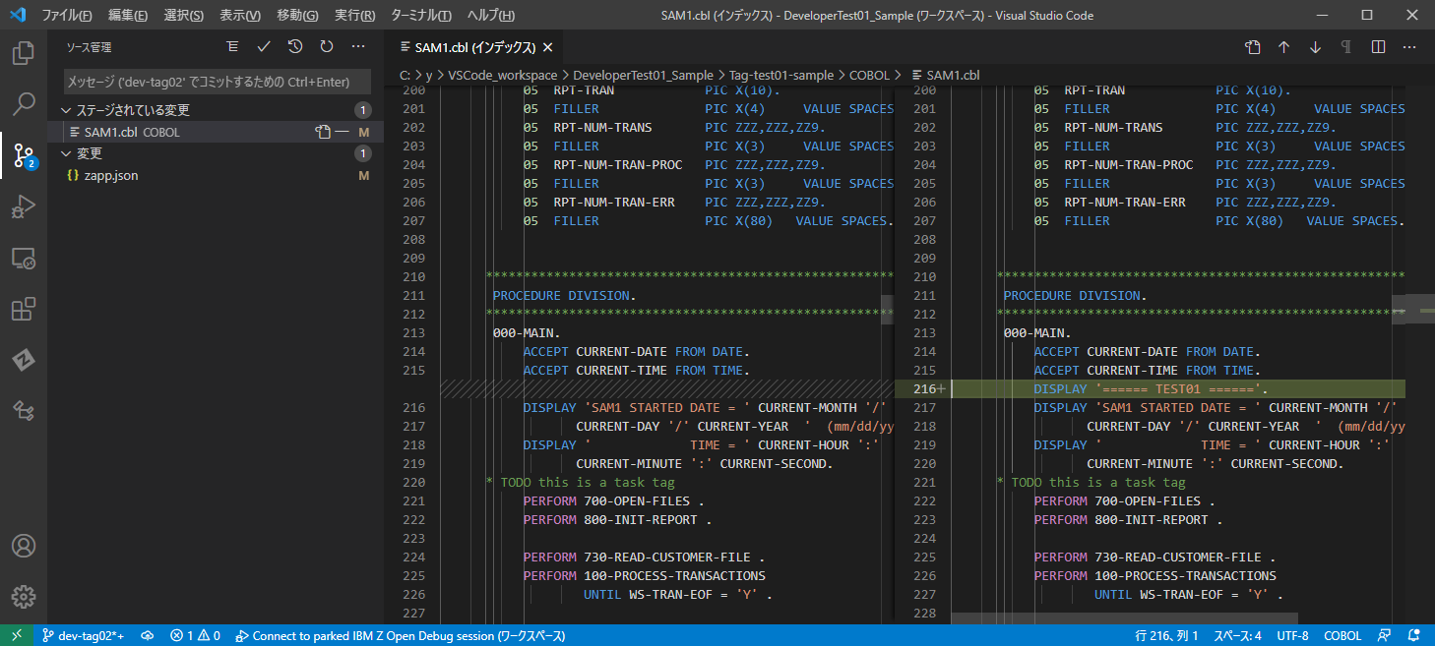1435x646 pixels.
Task: Open the Help menu
Action: tap(491, 15)
